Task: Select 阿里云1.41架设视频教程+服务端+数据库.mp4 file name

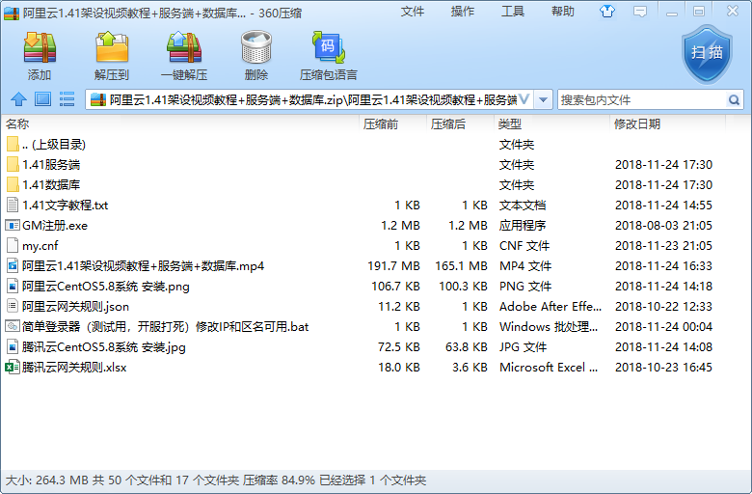Action: (143, 266)
